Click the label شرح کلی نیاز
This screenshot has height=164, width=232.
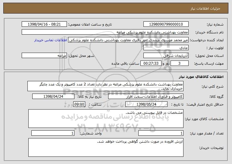213,86
